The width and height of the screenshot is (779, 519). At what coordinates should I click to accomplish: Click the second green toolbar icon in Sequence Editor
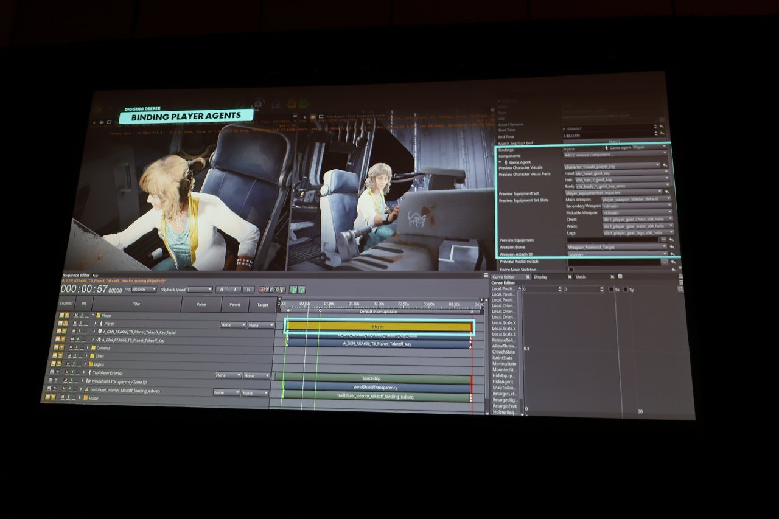coord(301,290)
